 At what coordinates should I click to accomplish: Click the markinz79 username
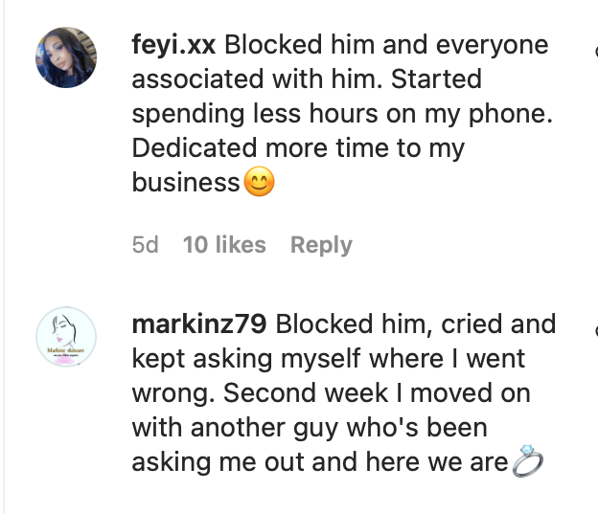tap(199, 324)
